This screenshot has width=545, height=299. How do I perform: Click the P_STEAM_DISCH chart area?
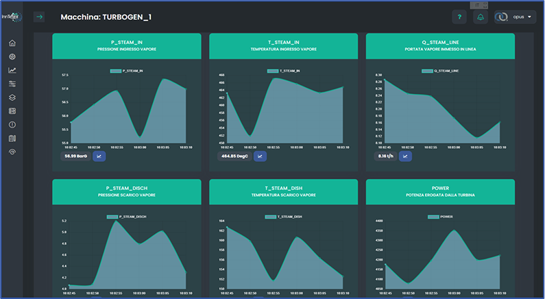[x=128, y=254]
